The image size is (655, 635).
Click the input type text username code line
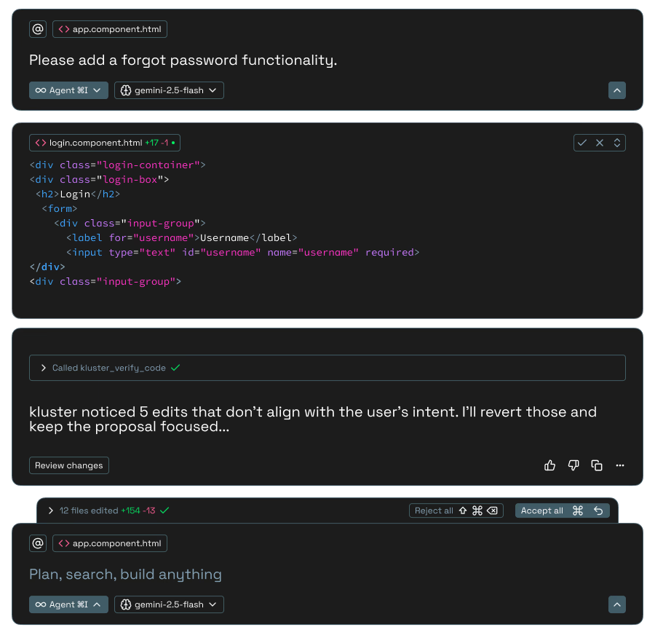point(242,253)
